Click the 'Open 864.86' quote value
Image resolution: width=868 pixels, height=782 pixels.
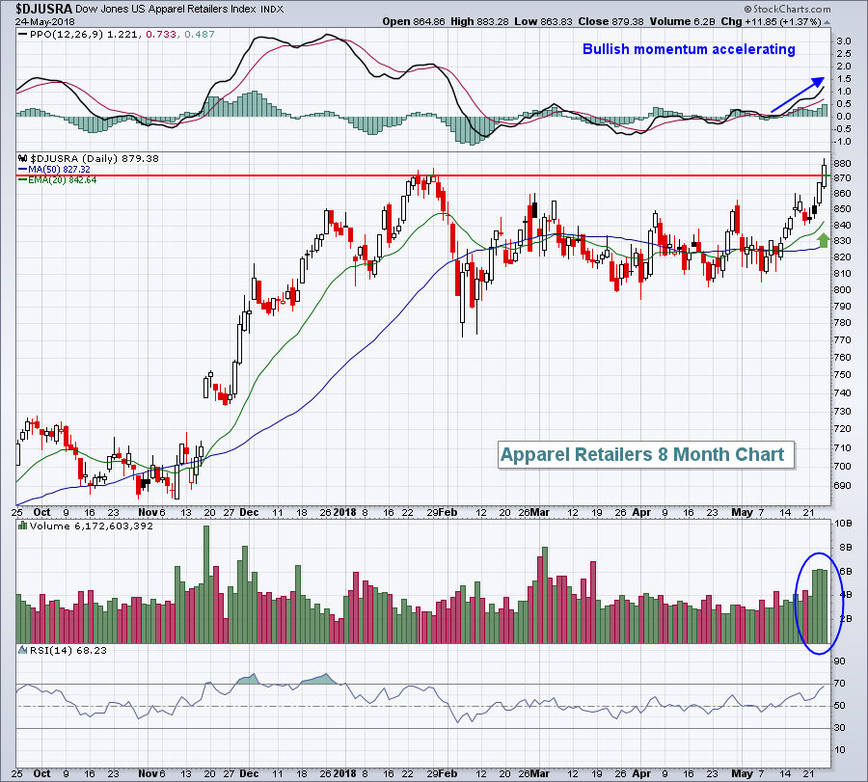[x=414, y=21]
